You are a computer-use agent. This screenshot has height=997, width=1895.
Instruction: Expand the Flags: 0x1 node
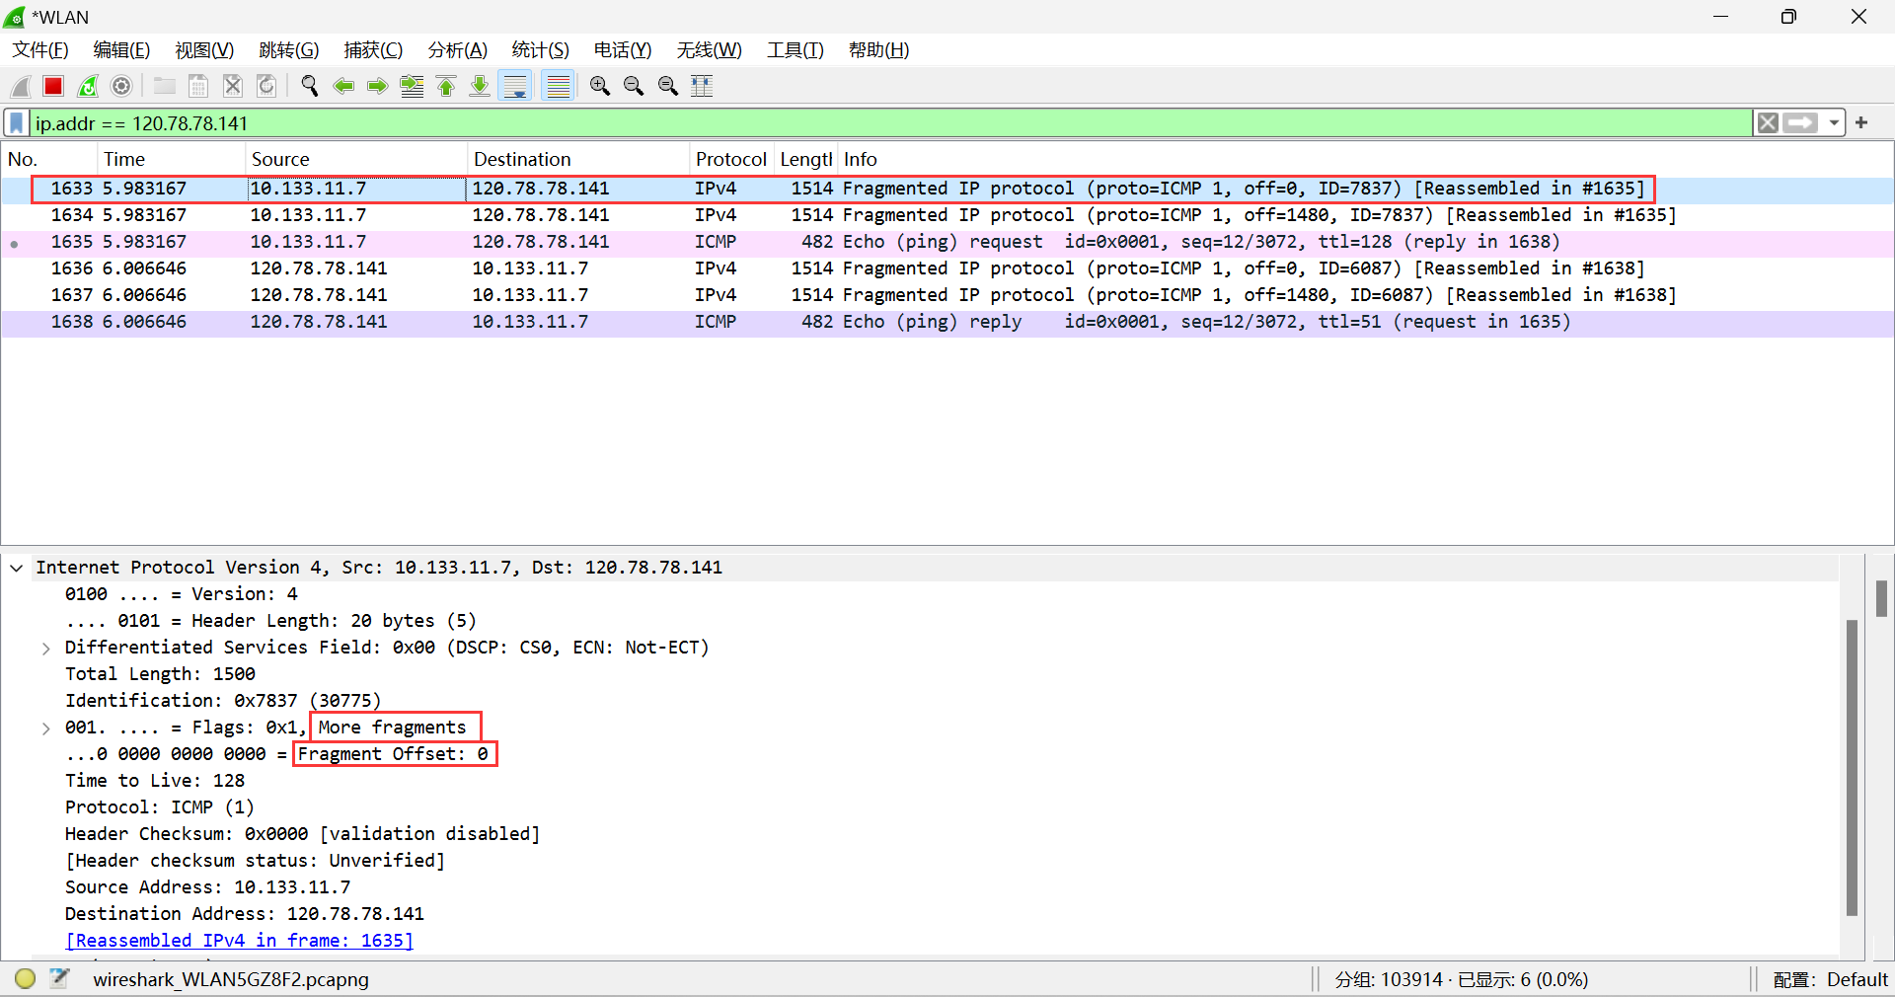coord(45,729)
